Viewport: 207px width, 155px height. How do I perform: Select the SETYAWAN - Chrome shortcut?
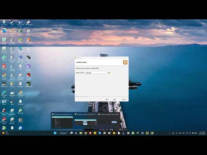coord(20,94)
